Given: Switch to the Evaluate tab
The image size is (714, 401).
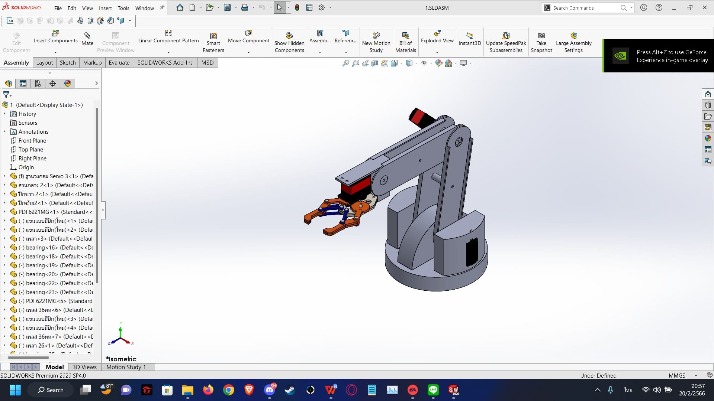Looking at the screenshot, I should click(119, 63).
